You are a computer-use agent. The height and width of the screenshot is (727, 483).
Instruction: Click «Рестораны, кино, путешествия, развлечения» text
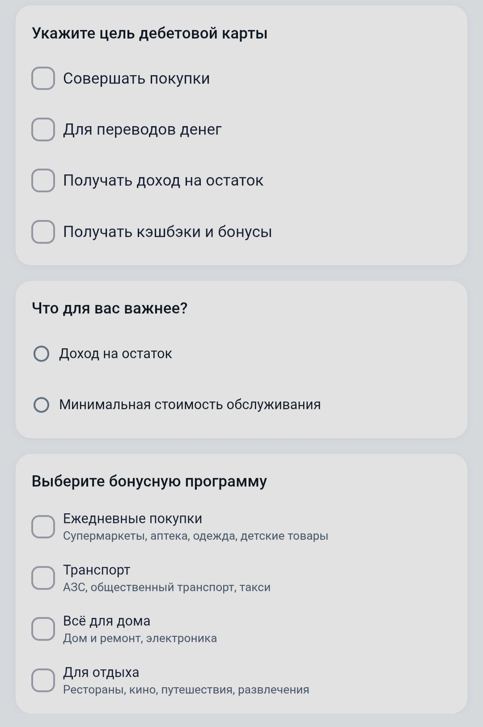(185, 690)
